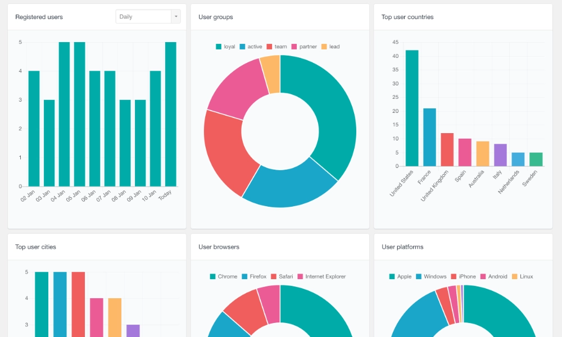
Task: Click the iPhone legend entry
Action: click(463, 276)
